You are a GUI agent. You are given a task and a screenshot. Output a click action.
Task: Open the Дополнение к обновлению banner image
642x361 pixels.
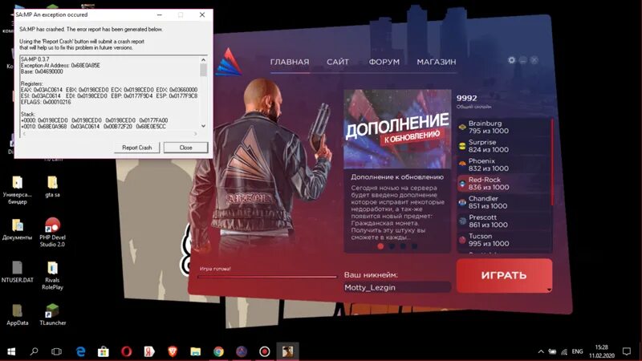coord(397,129)
